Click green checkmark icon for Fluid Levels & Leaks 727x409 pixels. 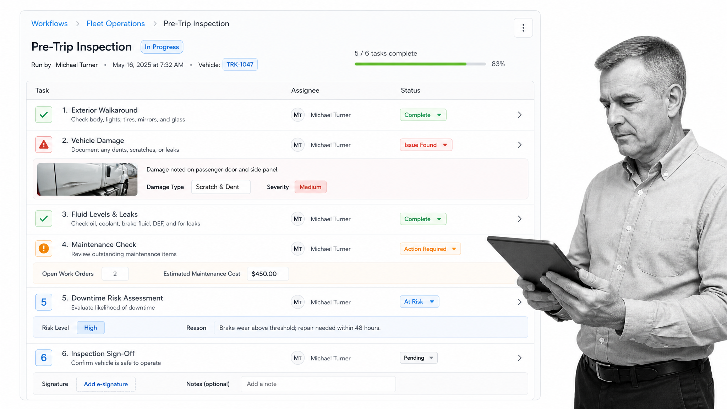click(x=44, y=219)
